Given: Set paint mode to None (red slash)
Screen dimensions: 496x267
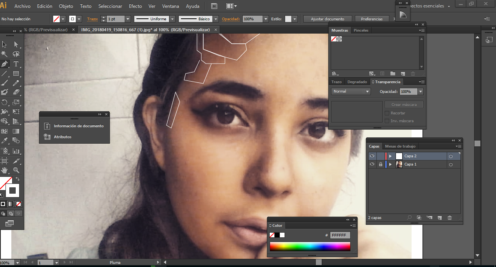Looking at the screenshot, I should (18, 204).
